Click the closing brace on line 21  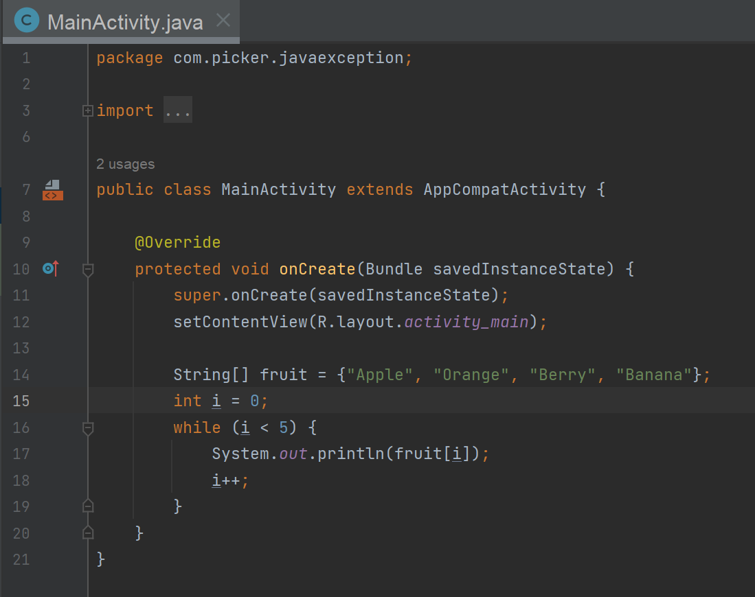(100, 559)
